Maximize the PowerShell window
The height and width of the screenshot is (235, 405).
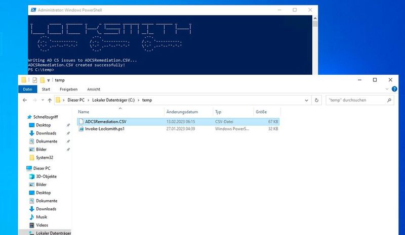click(295, 10)
